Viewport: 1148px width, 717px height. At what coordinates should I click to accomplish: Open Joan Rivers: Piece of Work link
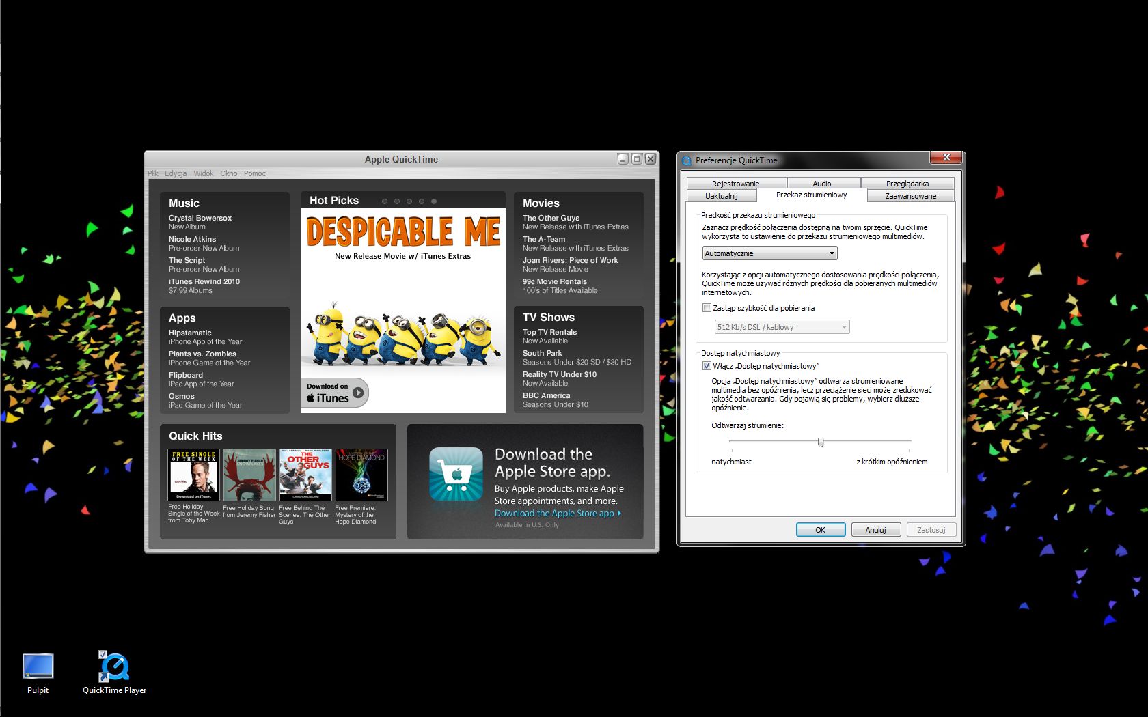(570, 265)
